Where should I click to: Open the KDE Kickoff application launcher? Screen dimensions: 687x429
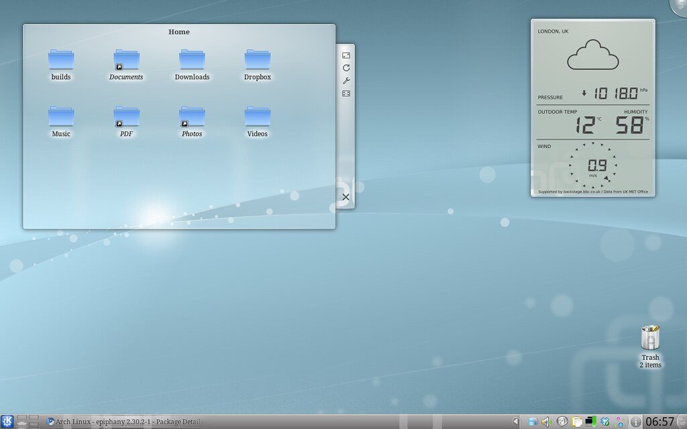click(7, 422)
